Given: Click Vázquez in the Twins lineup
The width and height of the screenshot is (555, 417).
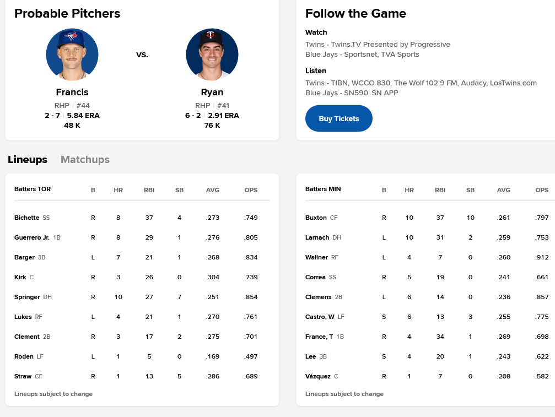Looking at the screenshot, I should pos(318,376).
